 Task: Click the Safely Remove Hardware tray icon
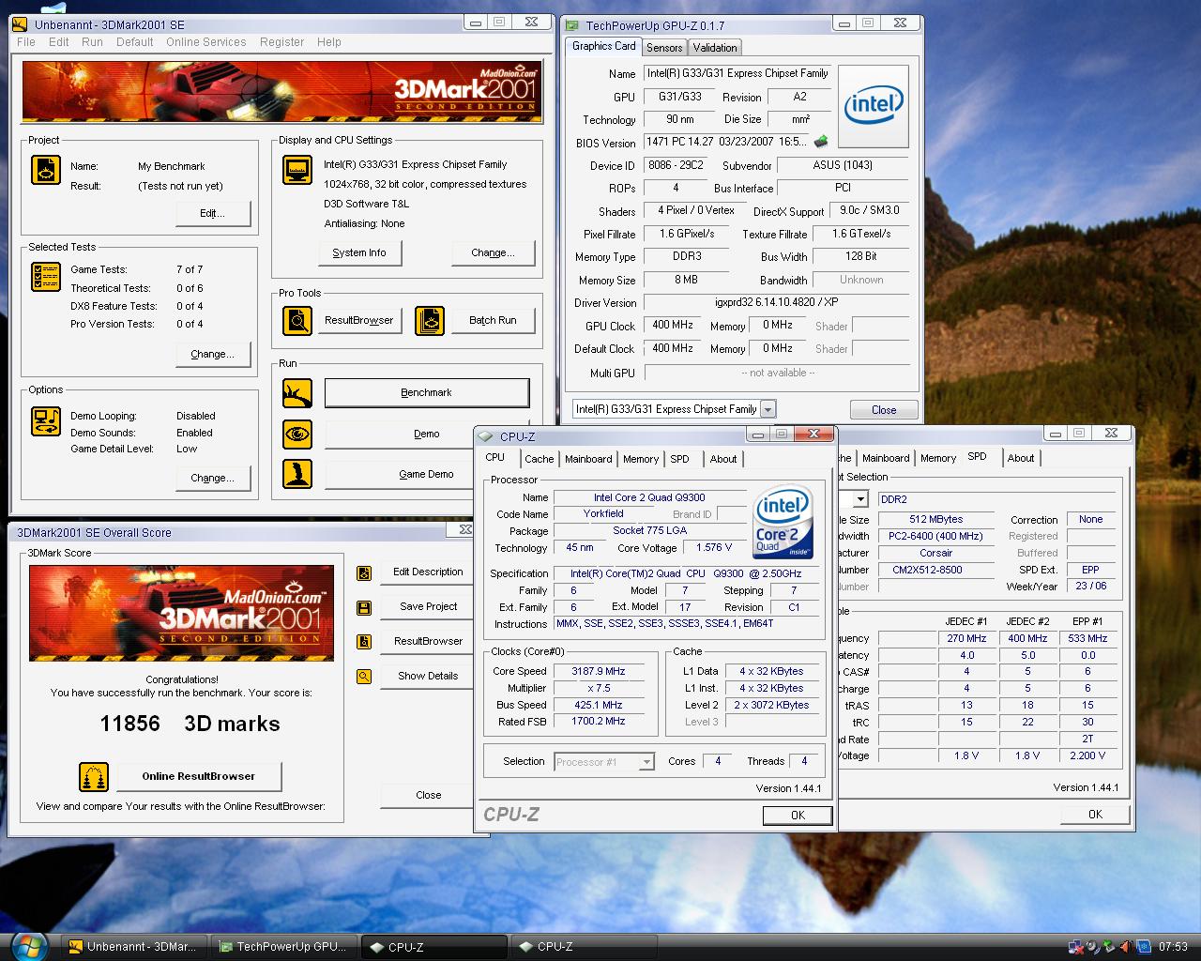tap(1109, 947)
